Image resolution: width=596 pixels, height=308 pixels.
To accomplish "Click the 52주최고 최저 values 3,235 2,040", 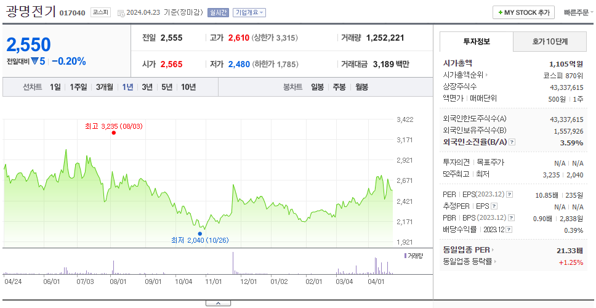I will click(x=563, y=175).
